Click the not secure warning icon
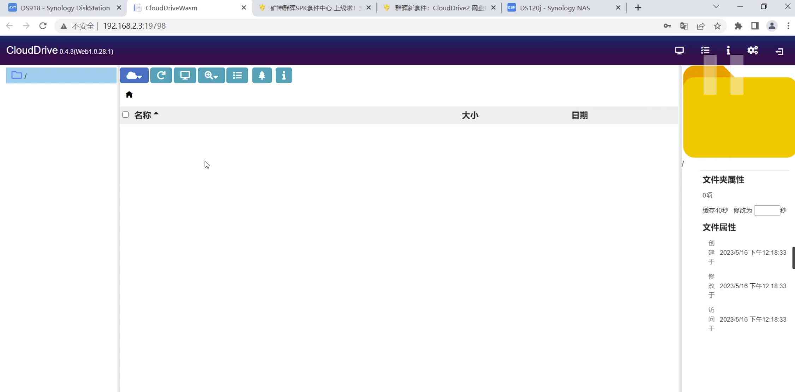The width and height of the screenshot is (795, 392). coord(64,26)
